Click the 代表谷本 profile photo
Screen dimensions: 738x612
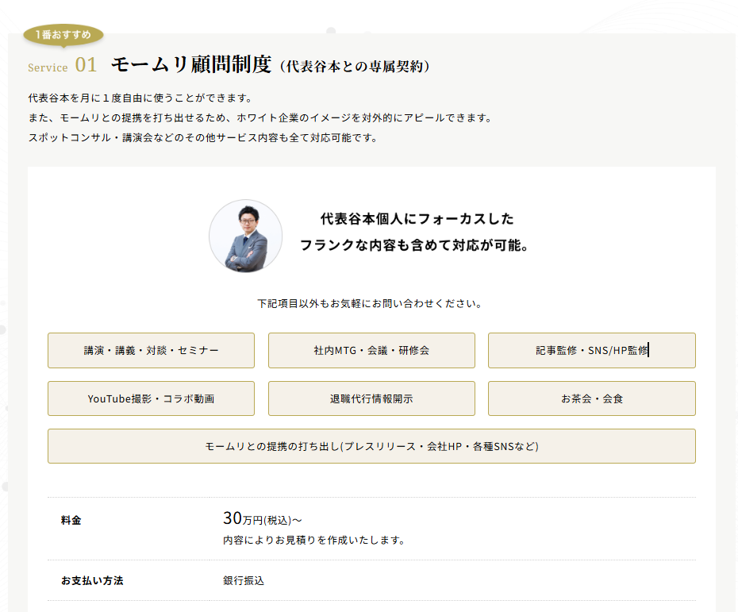coord(245,237)
